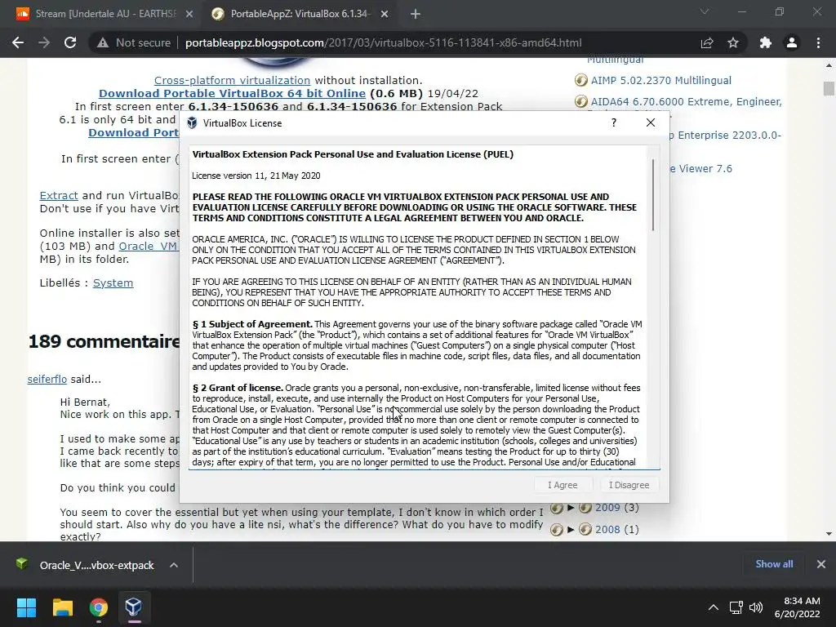This screenshot has width=836, height=627.
Task: Click the I Disagree button
Action: pos(629,485)
